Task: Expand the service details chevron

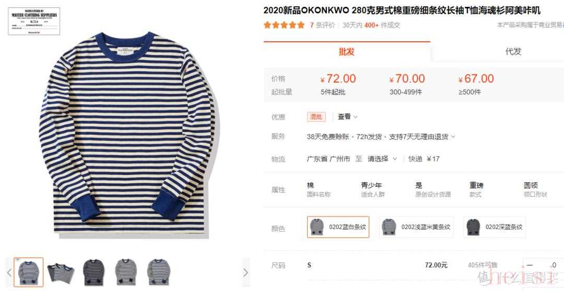Action: (453, 136)
